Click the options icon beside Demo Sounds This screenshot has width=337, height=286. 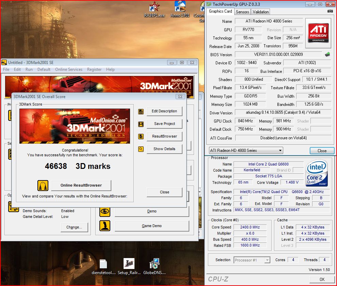(x=13, y=207)
